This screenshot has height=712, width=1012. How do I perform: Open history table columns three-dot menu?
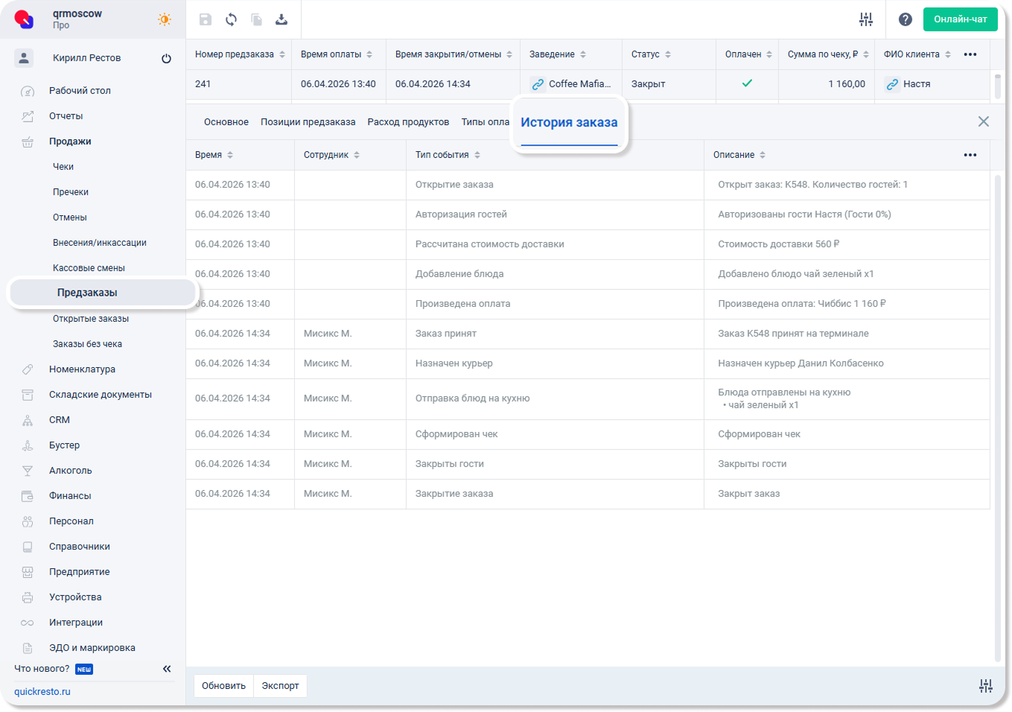pyautogui.click(x=970, y=155)
